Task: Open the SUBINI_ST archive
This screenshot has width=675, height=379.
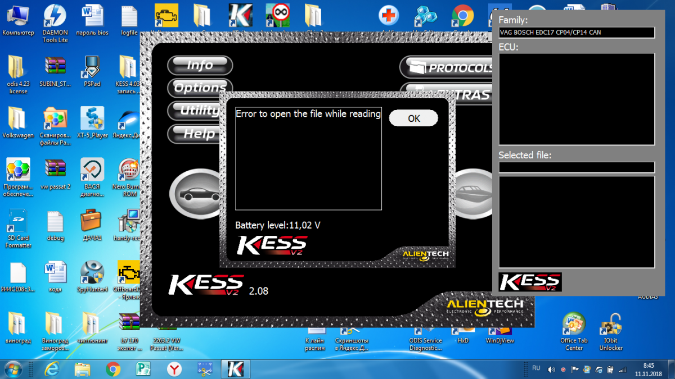Action: point(55,72)
